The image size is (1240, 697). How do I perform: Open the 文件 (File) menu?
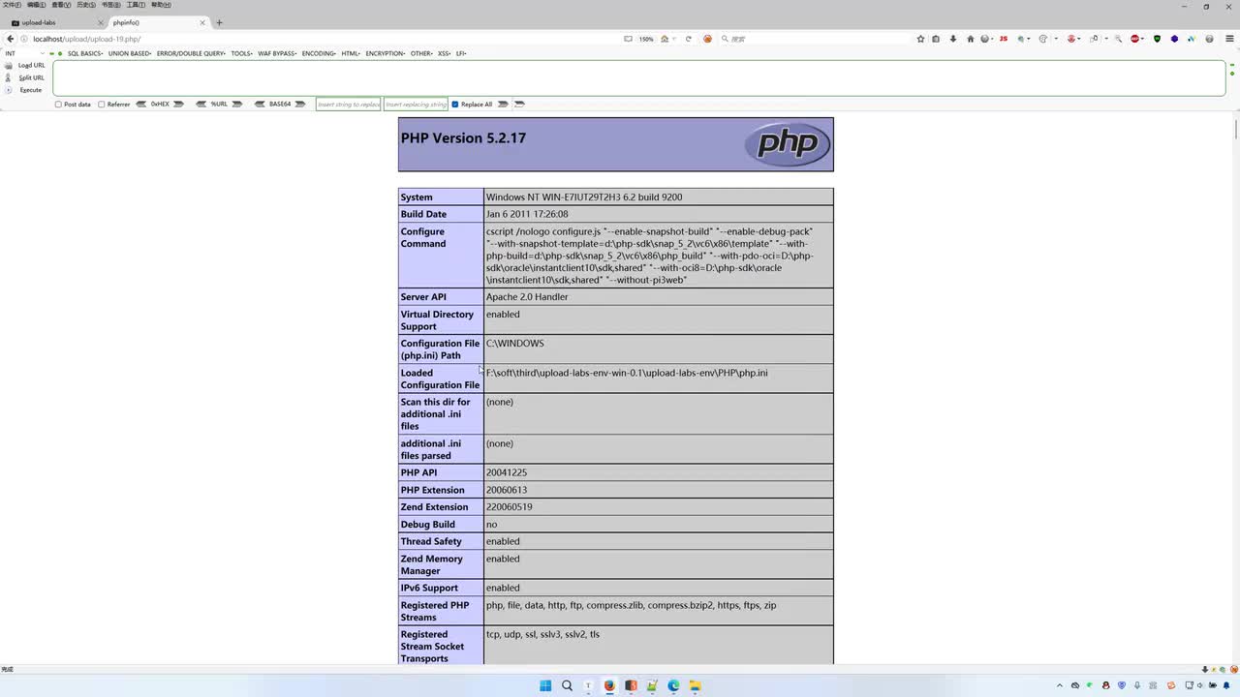tap(12, 5)
